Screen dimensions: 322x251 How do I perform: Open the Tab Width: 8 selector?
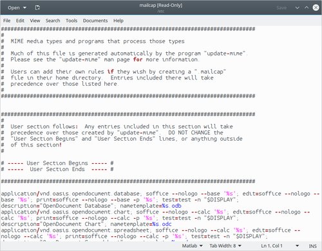click(225, 246)
